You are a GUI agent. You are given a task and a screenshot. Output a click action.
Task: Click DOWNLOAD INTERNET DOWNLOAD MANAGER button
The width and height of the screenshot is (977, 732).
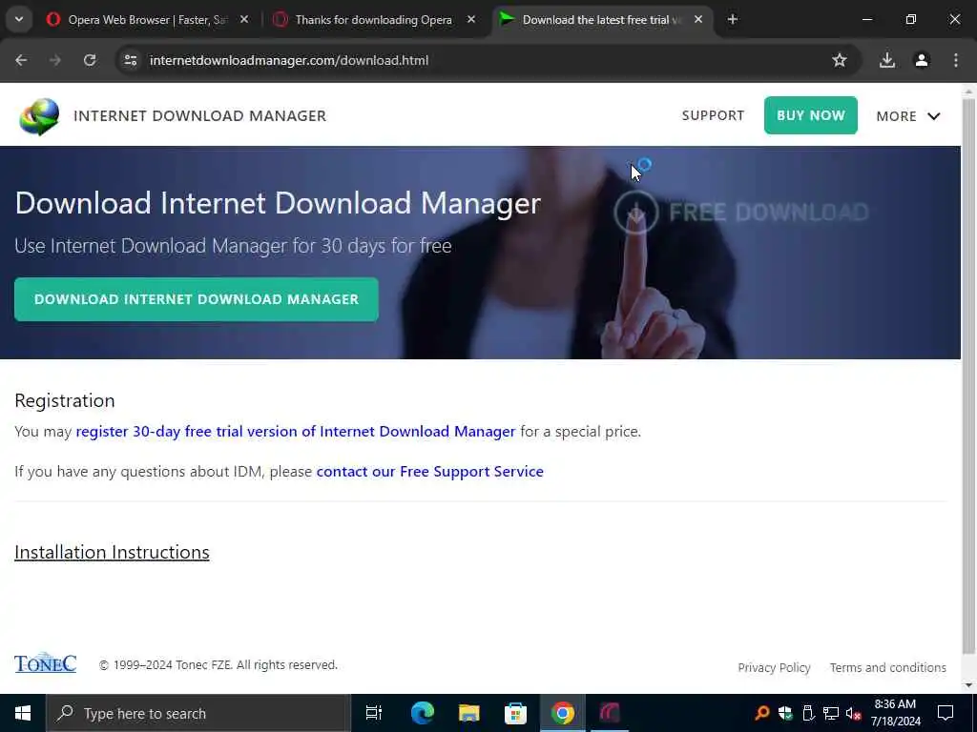[197, 299]
